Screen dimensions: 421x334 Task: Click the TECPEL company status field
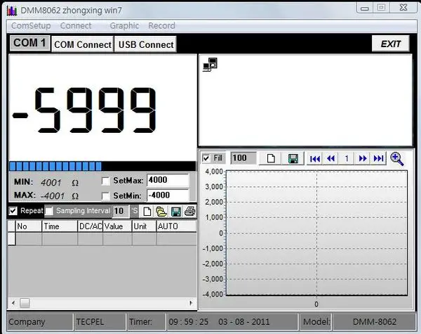click(100, 321)
